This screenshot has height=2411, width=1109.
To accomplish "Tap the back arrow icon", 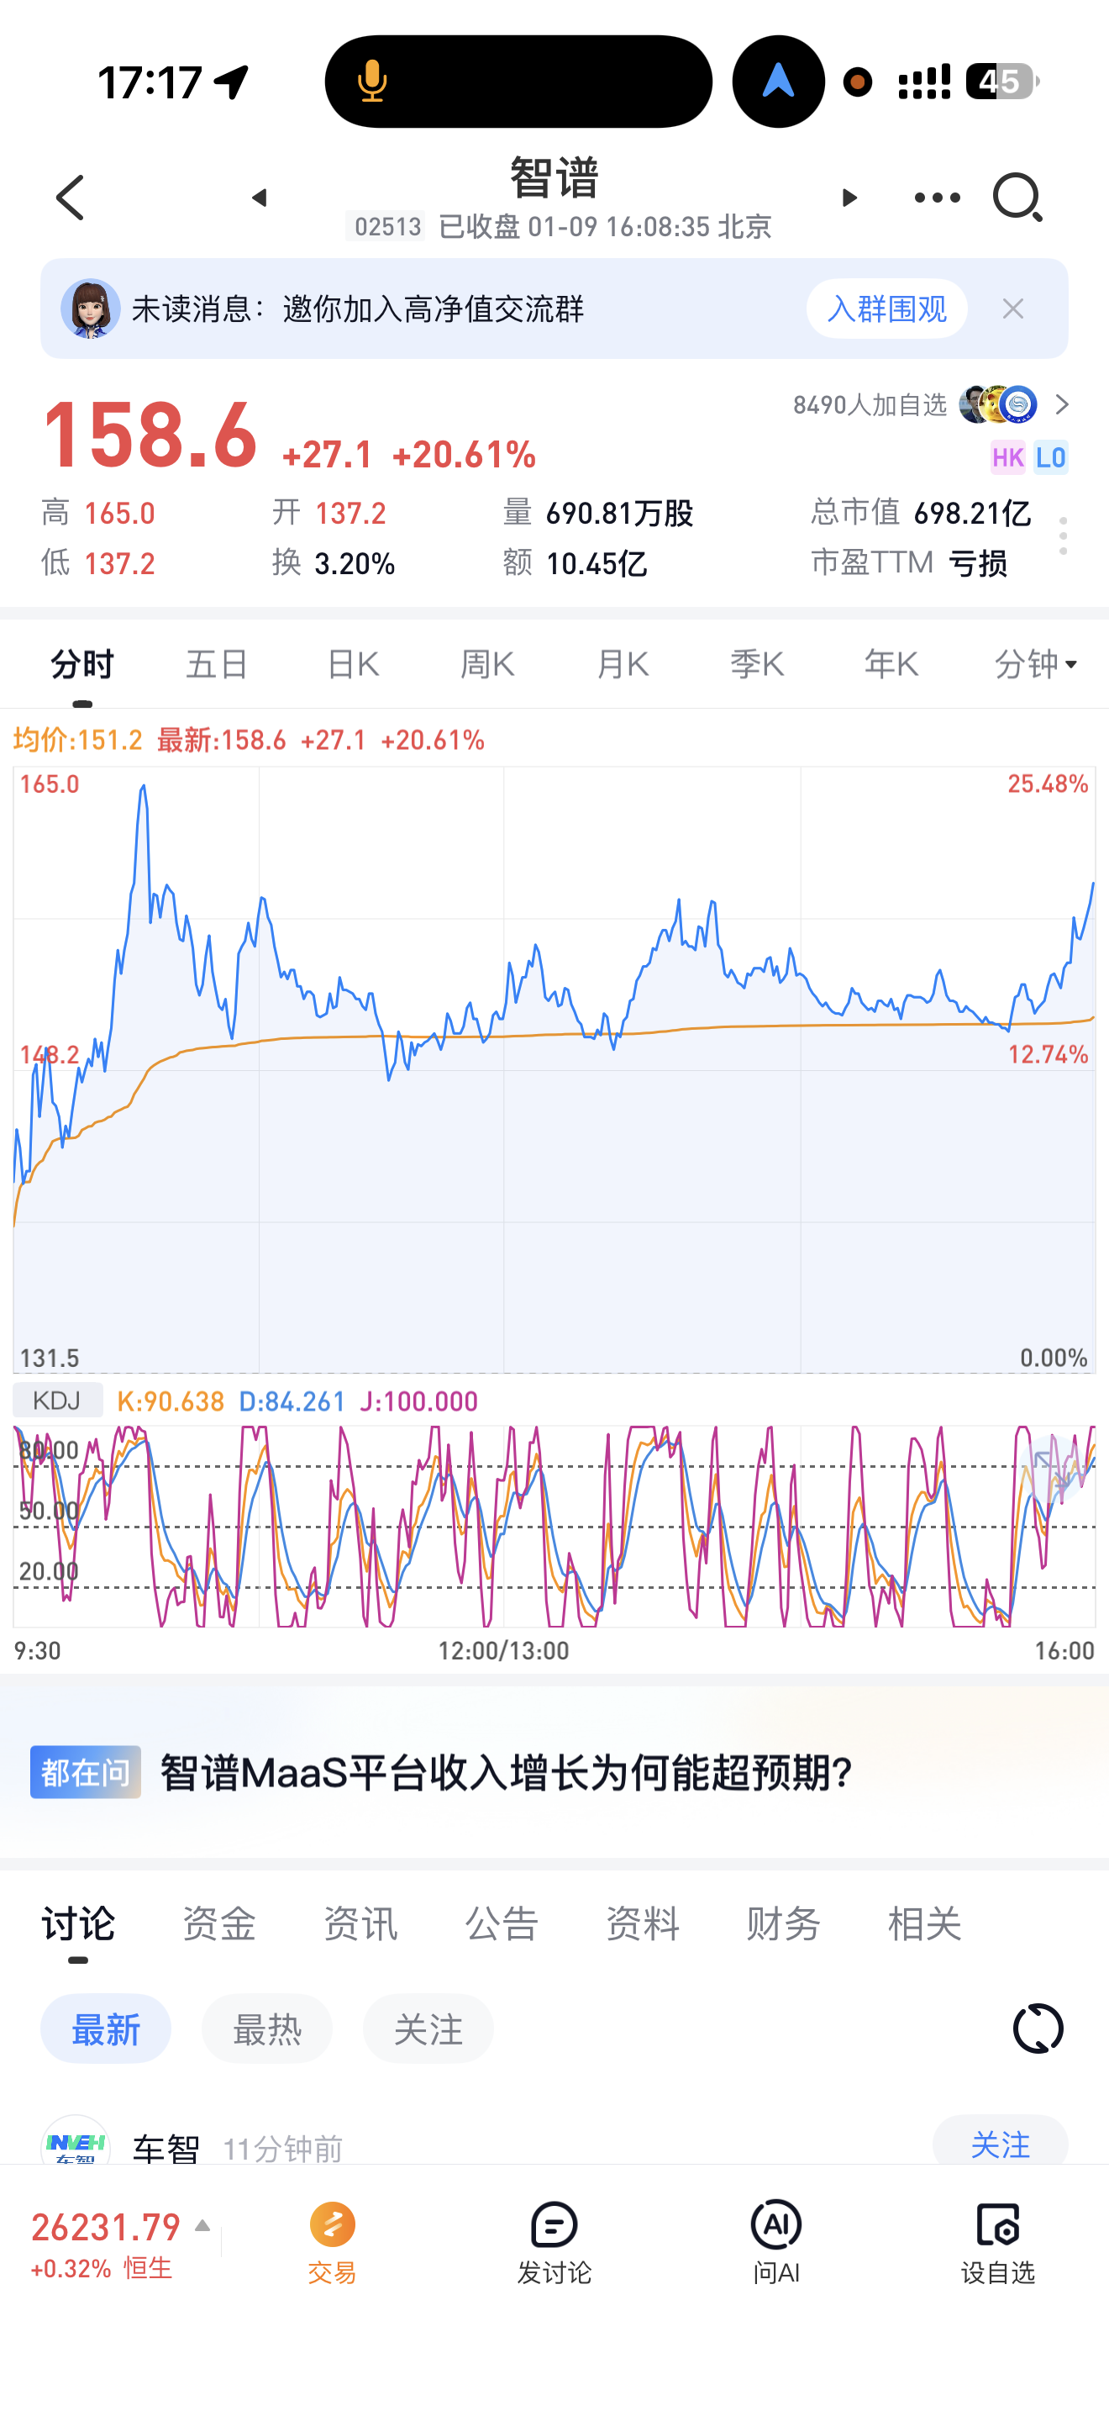I will [70, 198].
